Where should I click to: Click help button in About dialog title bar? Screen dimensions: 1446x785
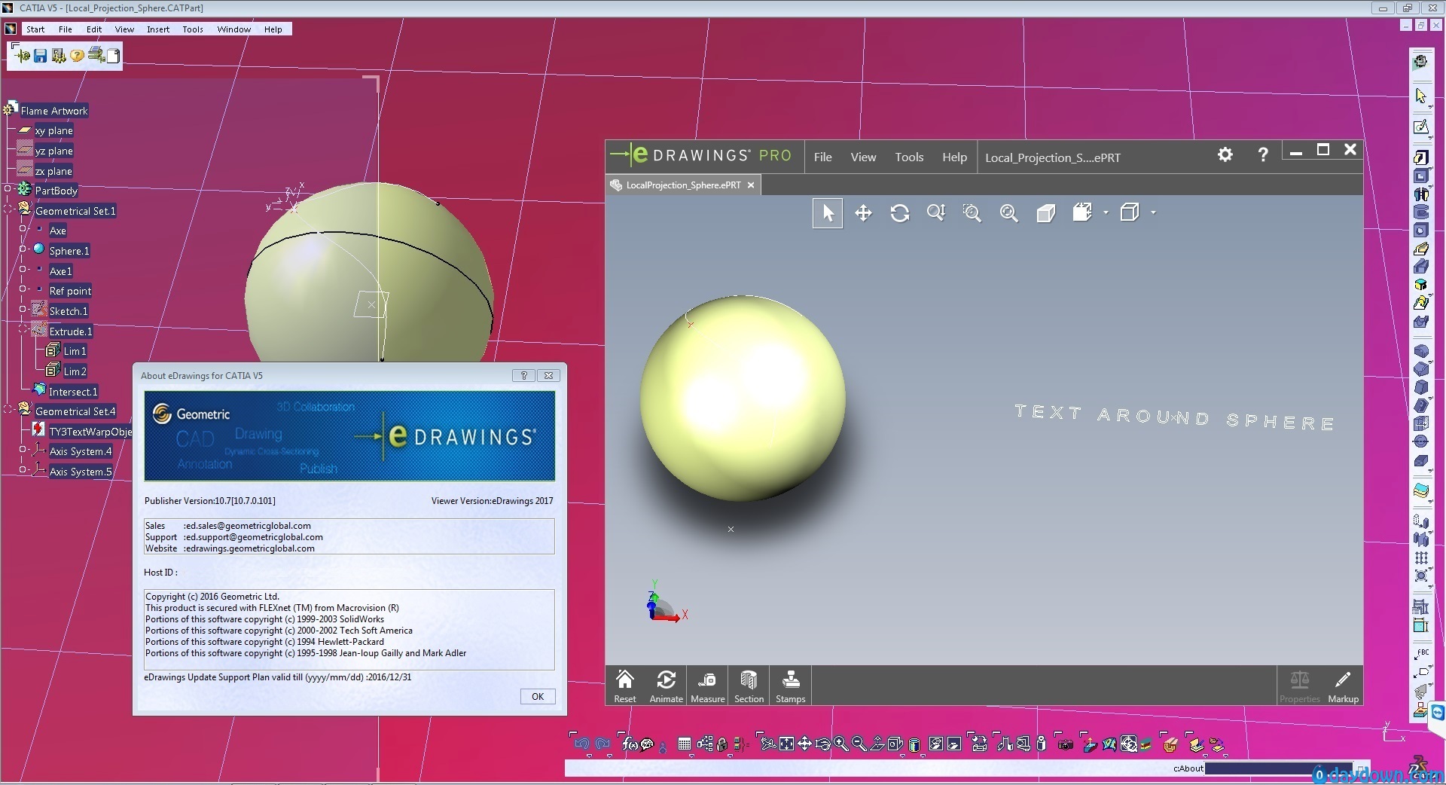523,375
